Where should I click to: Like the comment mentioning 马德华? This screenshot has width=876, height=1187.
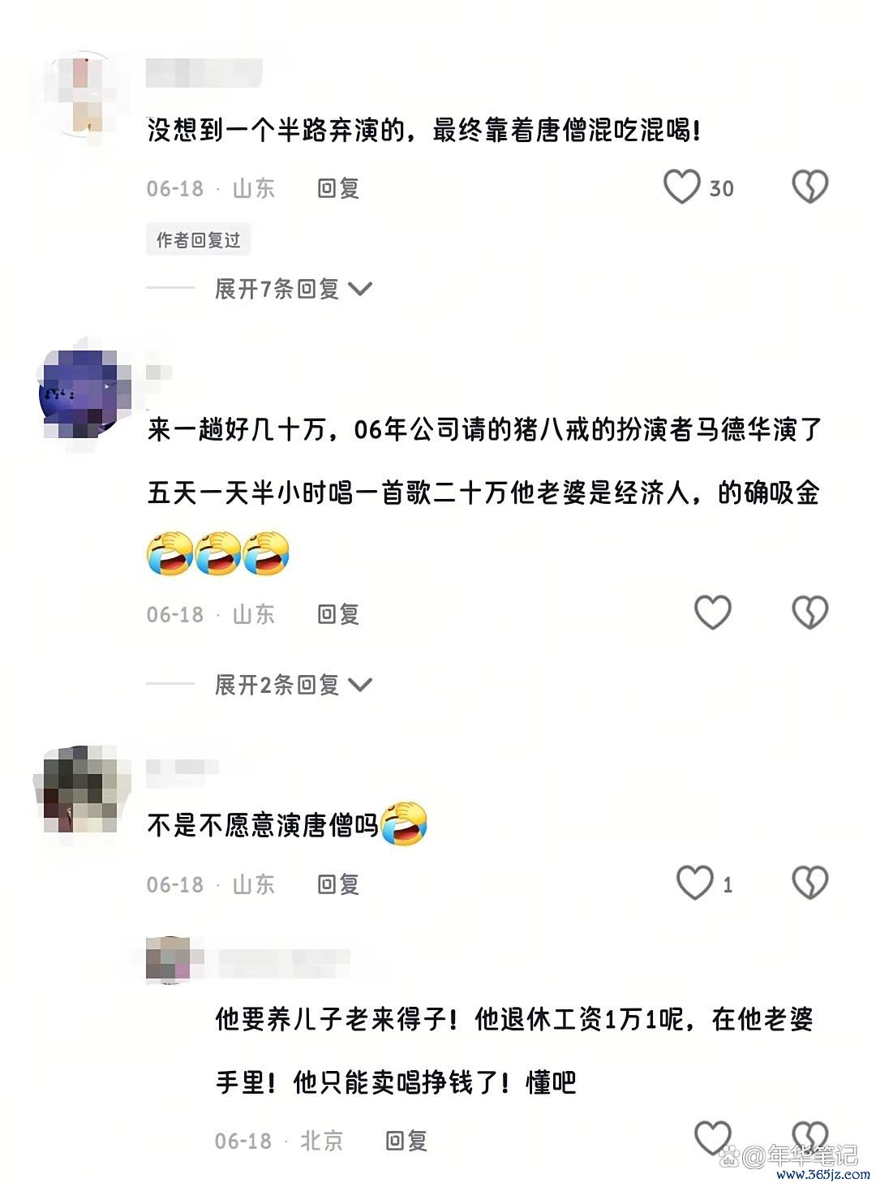(713, 613)
